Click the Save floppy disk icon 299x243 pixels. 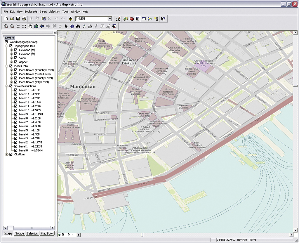point(18,19)
